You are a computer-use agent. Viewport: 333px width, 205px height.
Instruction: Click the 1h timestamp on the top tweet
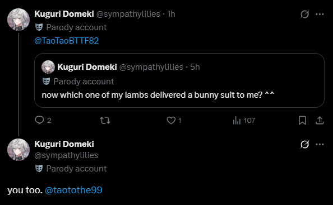171,14
